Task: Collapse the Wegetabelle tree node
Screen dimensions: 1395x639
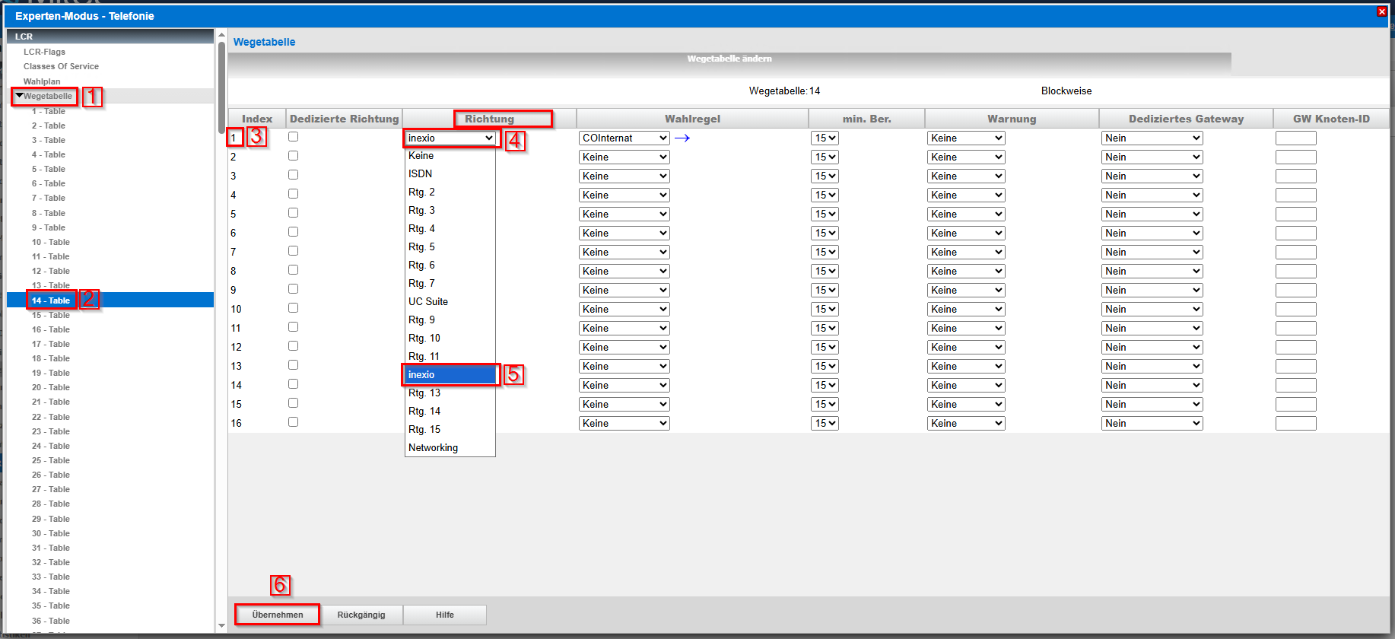Action: (x=19, y=96)
